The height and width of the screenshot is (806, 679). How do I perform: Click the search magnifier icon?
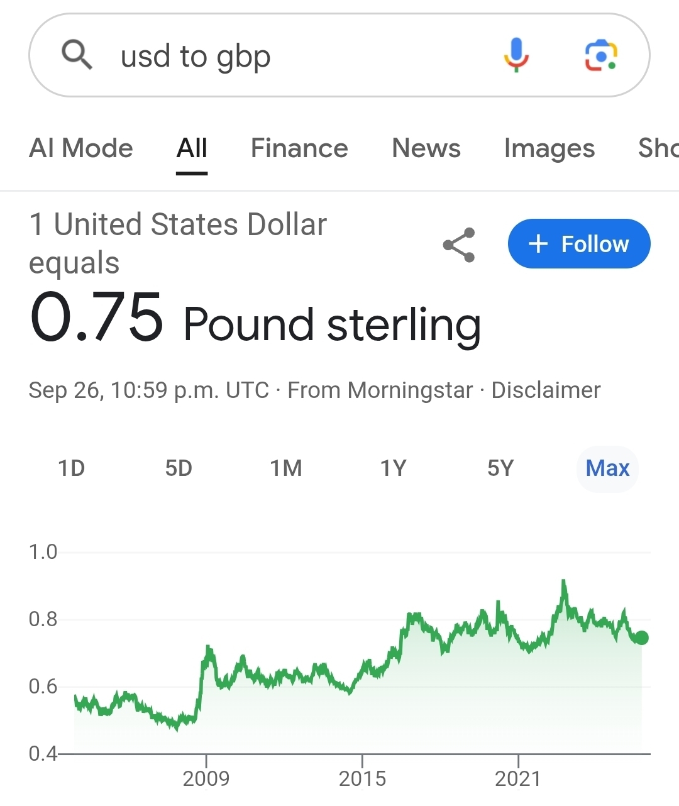(x=77, y=55)
